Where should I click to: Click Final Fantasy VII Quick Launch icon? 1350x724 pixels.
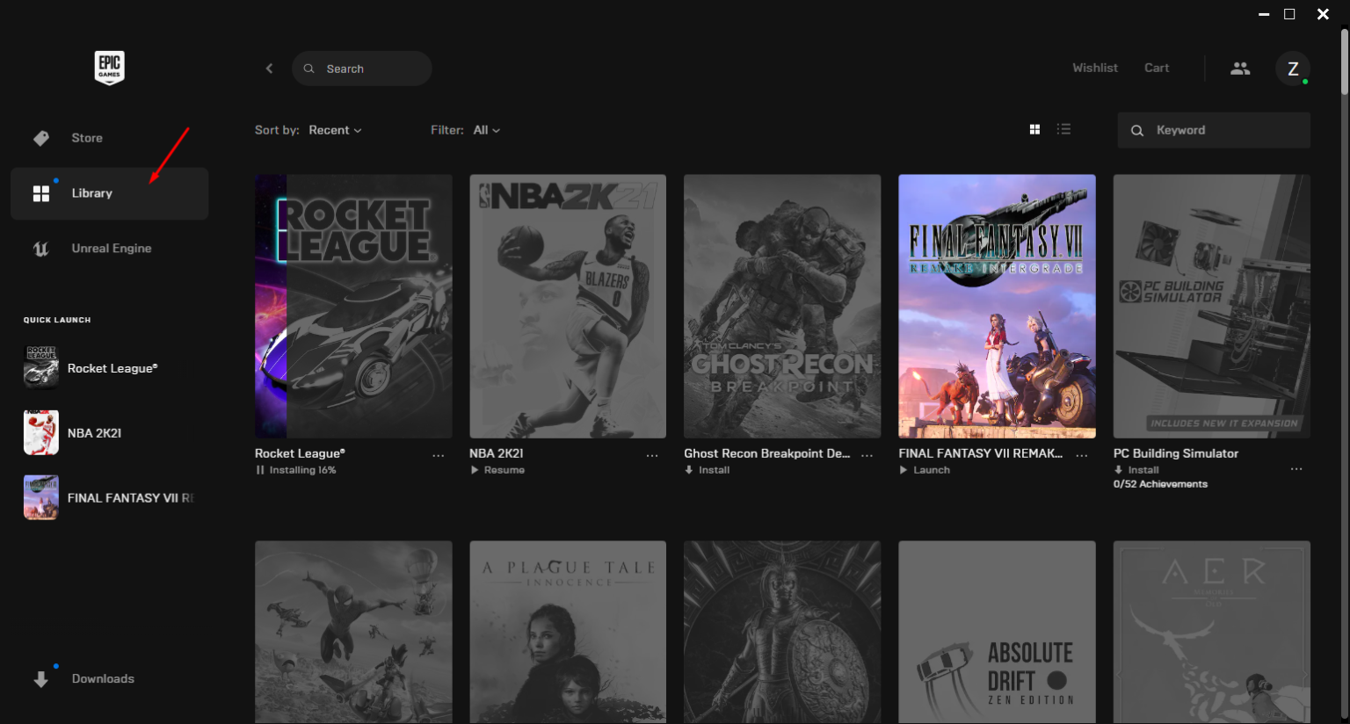coord(41,497)
